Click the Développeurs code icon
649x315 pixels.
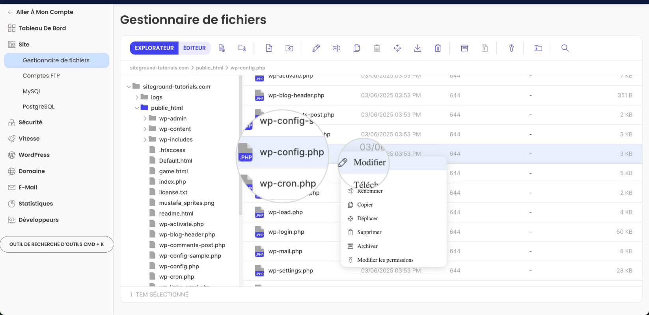tap(12, 220)
